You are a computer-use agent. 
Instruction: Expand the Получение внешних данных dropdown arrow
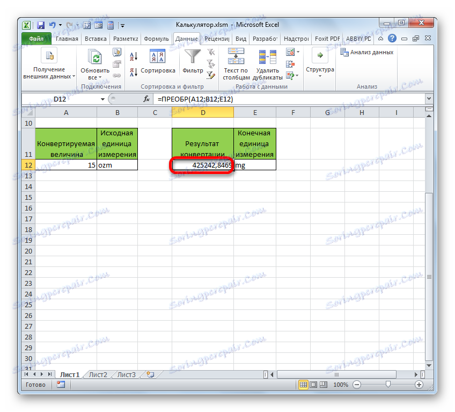click(x=74, y=76)
